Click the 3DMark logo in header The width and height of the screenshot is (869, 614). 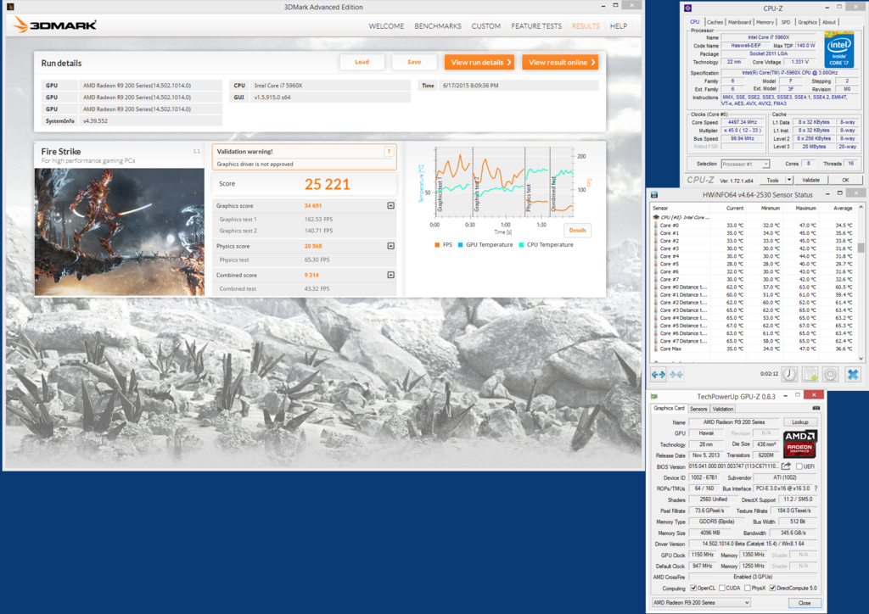point(55,25)
